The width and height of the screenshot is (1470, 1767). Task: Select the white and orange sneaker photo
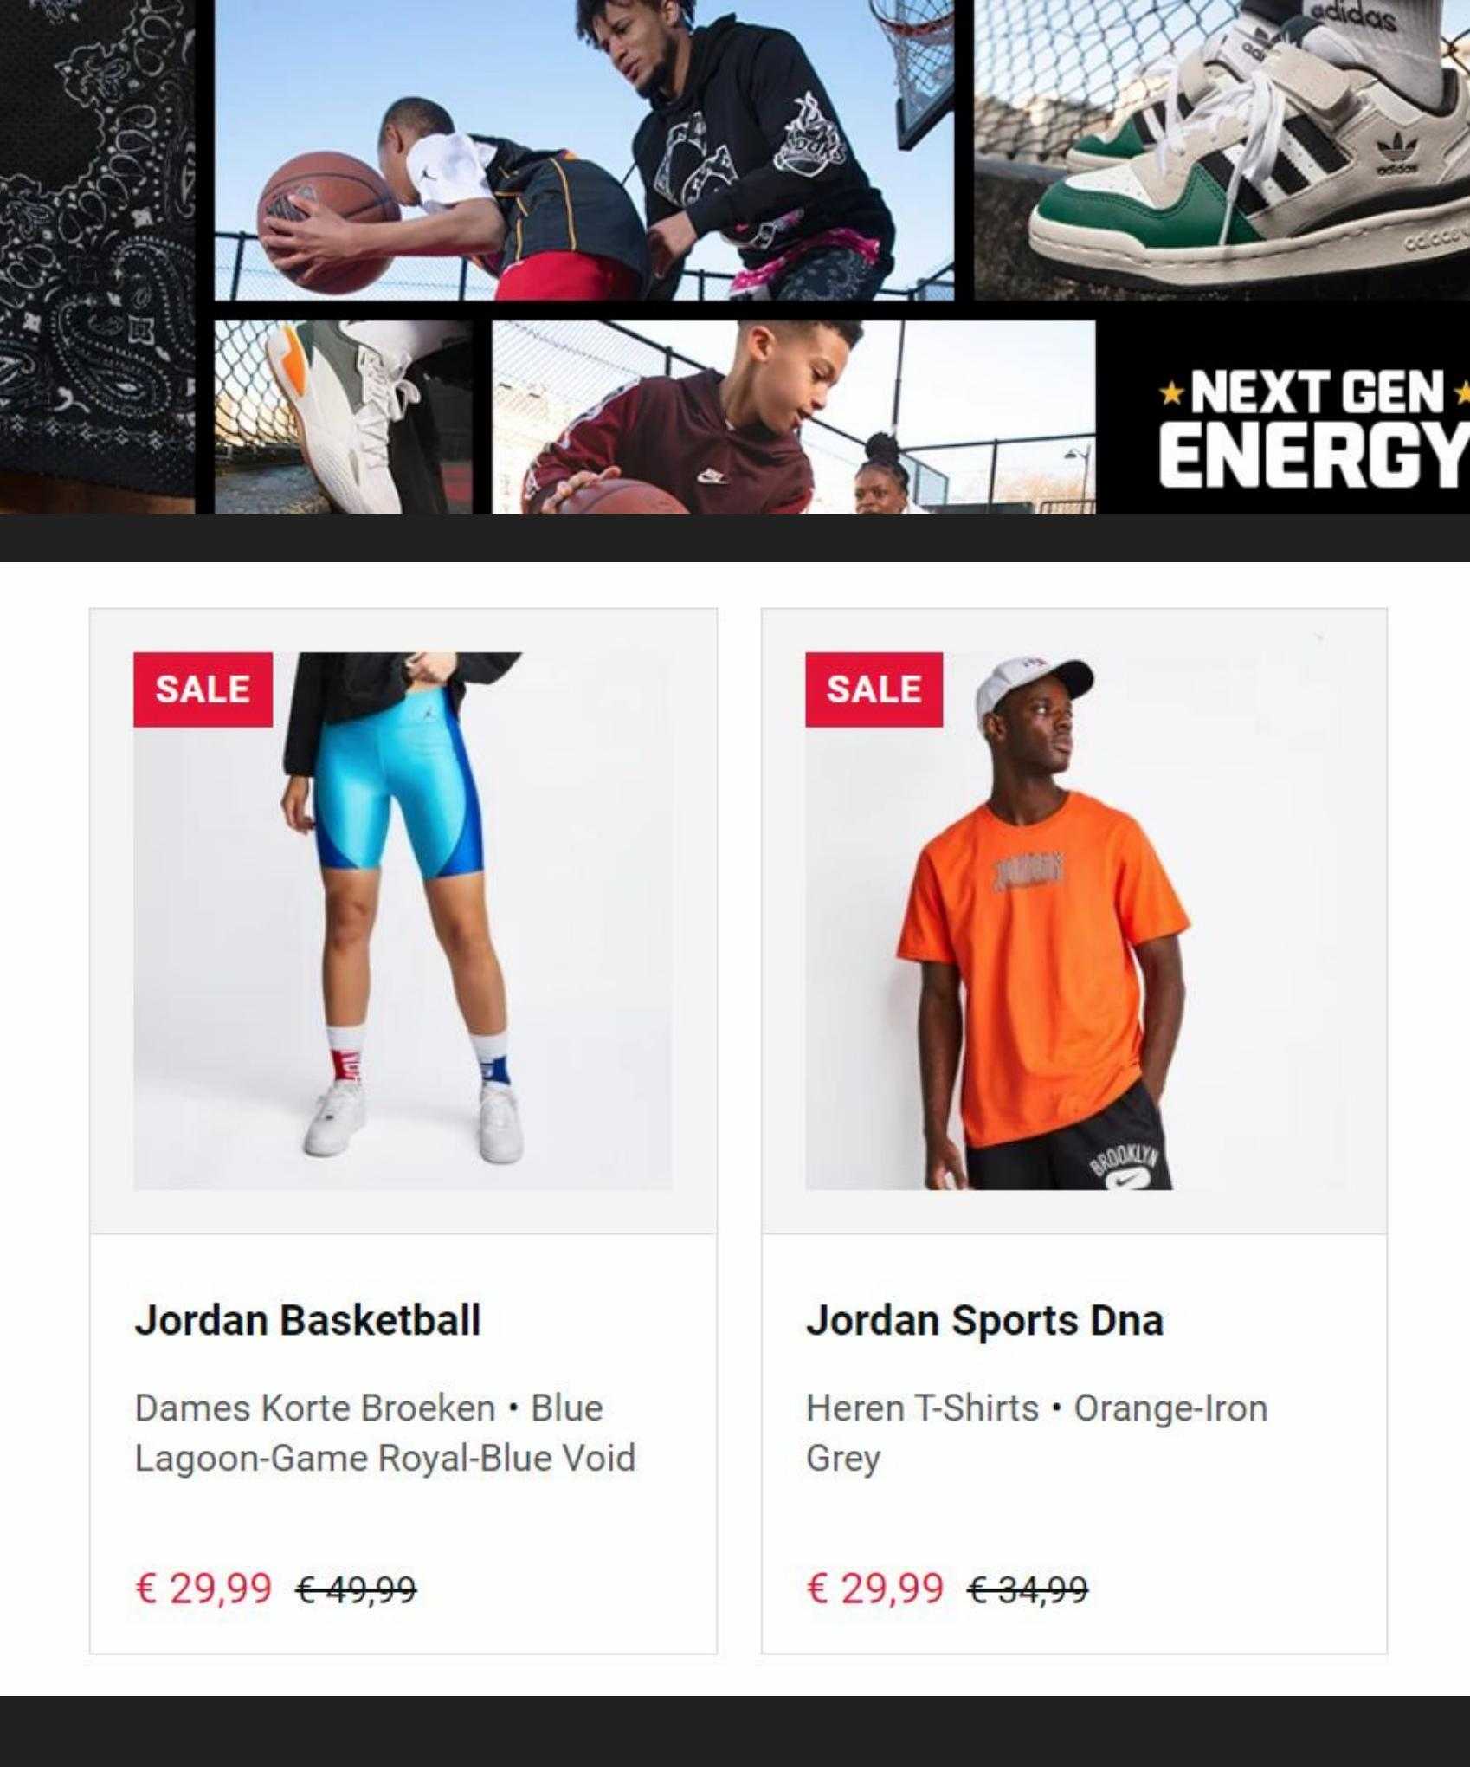(x=343, y=417)
